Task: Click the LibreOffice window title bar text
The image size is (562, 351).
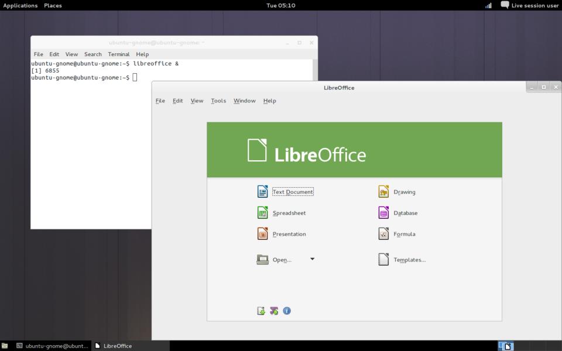Action: point(339,88)
